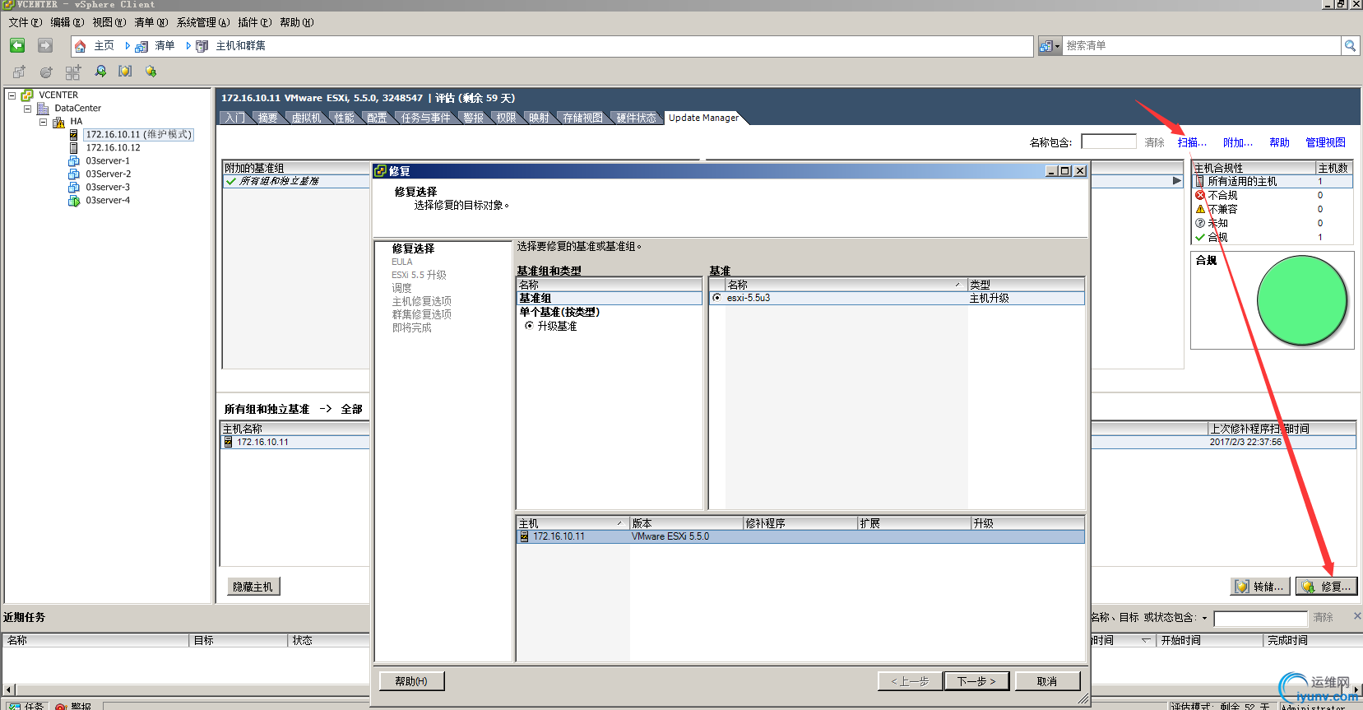Viewport: 1363px width, 710px height.
Task: Click the yellow warning incompatible (不兼容) icon
Action: coord(1200,209)
